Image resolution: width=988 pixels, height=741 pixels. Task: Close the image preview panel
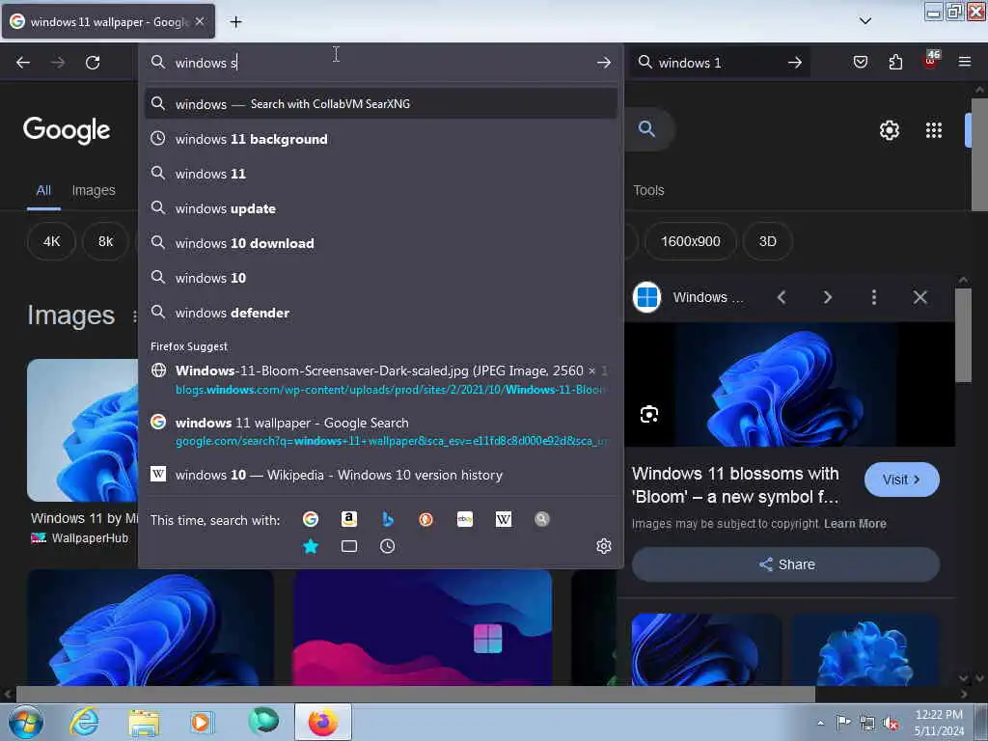point(919,297)
